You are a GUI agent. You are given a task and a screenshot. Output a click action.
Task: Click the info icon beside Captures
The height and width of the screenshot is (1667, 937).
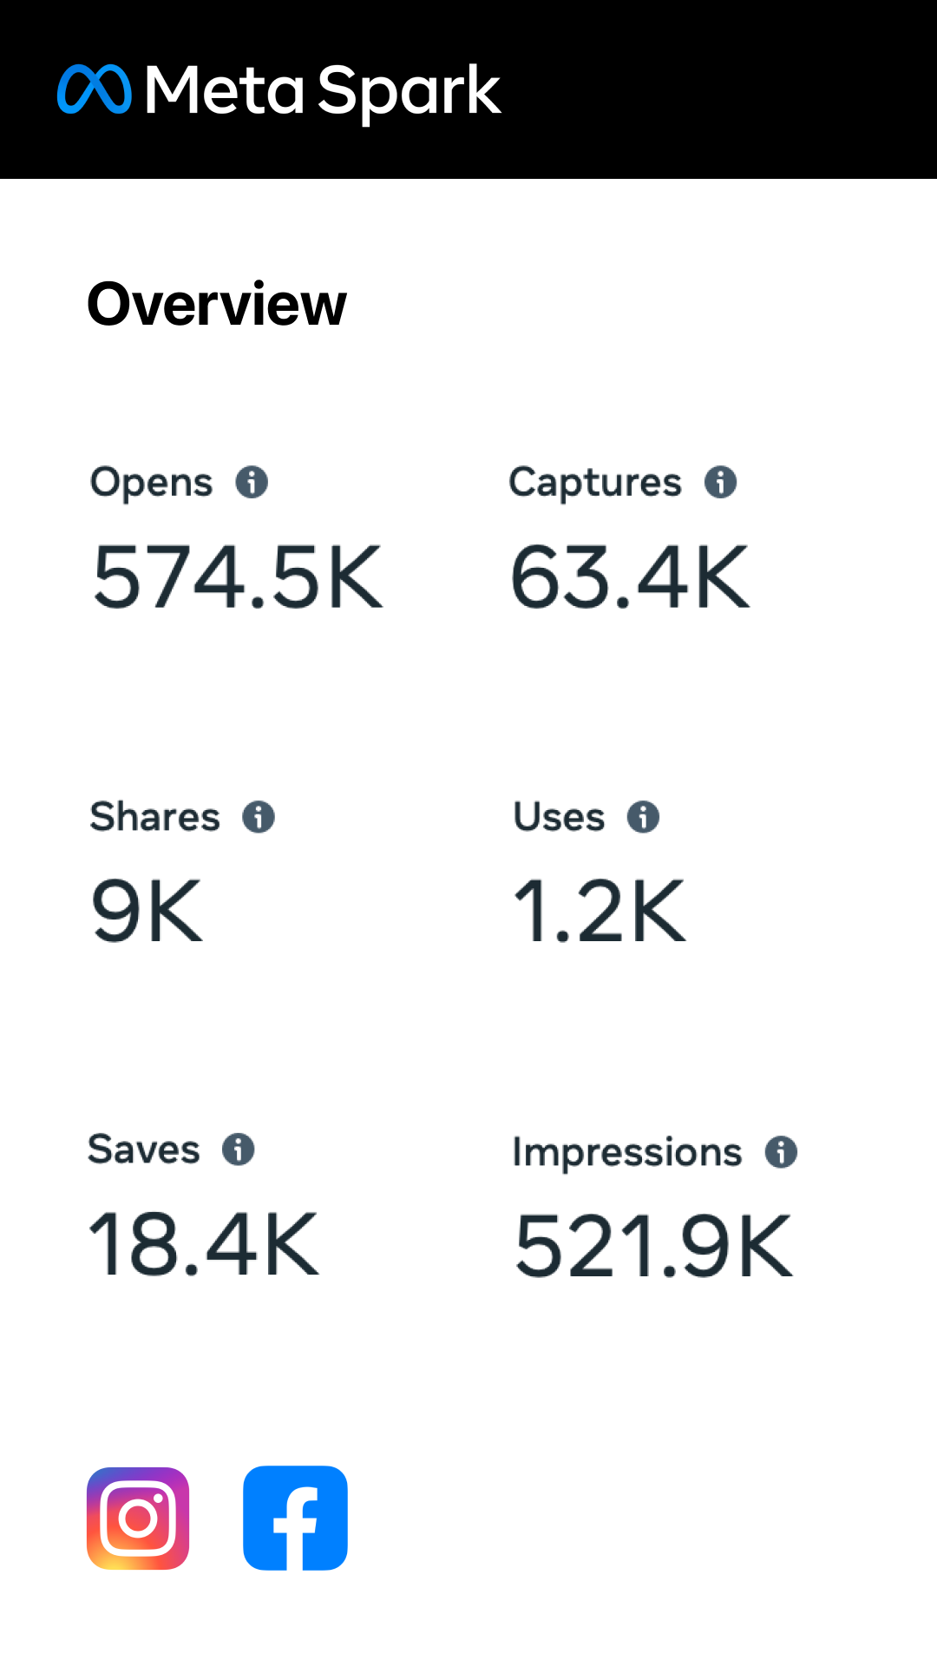pos(720,482)
